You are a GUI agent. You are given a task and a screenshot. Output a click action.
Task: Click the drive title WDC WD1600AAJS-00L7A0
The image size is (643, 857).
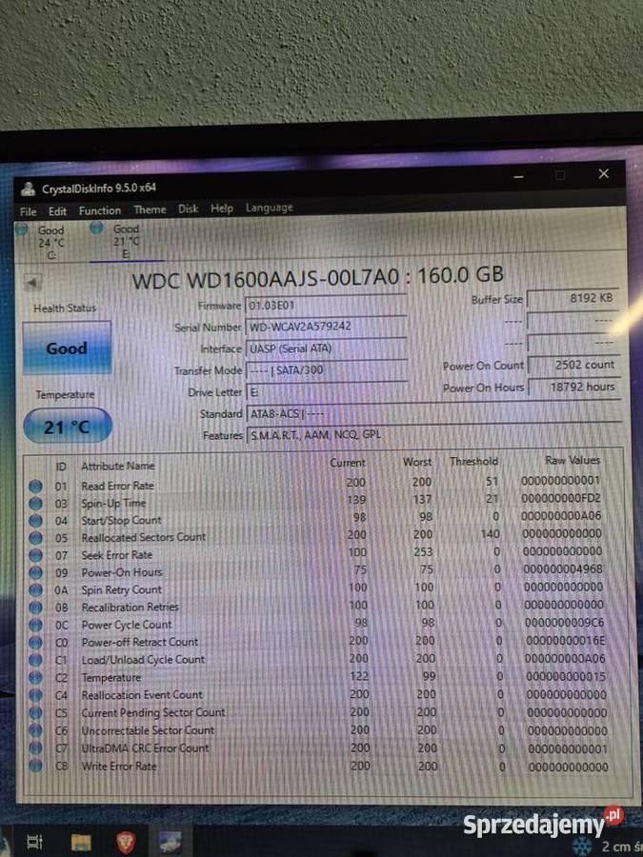pos(266,279)
